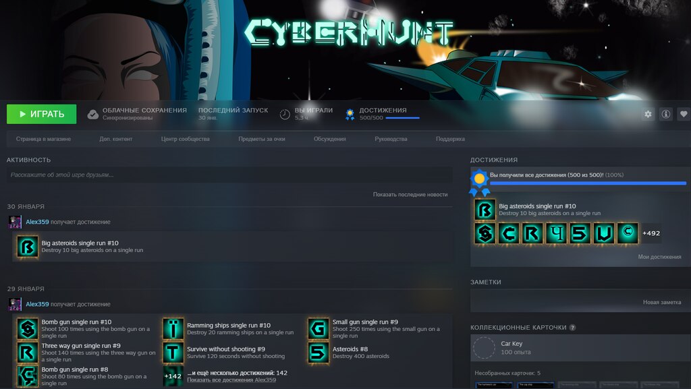Viewport: 691px width, 389px height.
Task: Open the game info icon
Action: click(666, 114)
